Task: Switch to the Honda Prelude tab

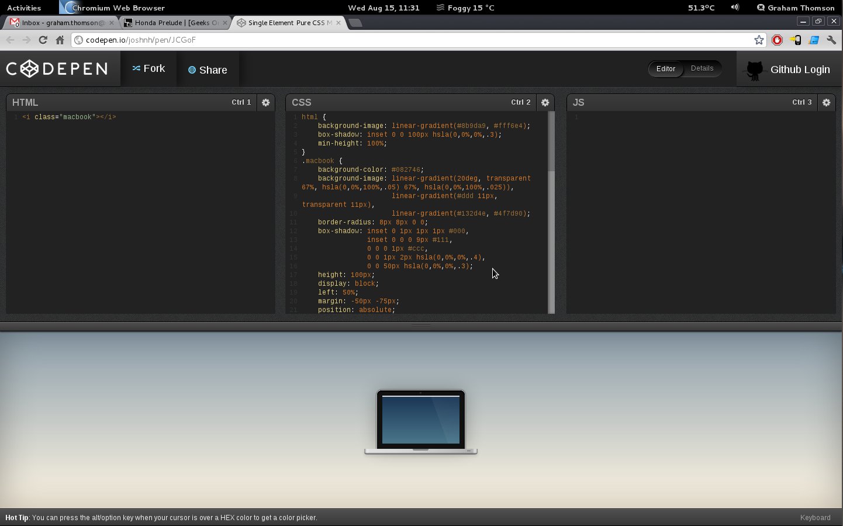Action: click(x=174, y=23)
